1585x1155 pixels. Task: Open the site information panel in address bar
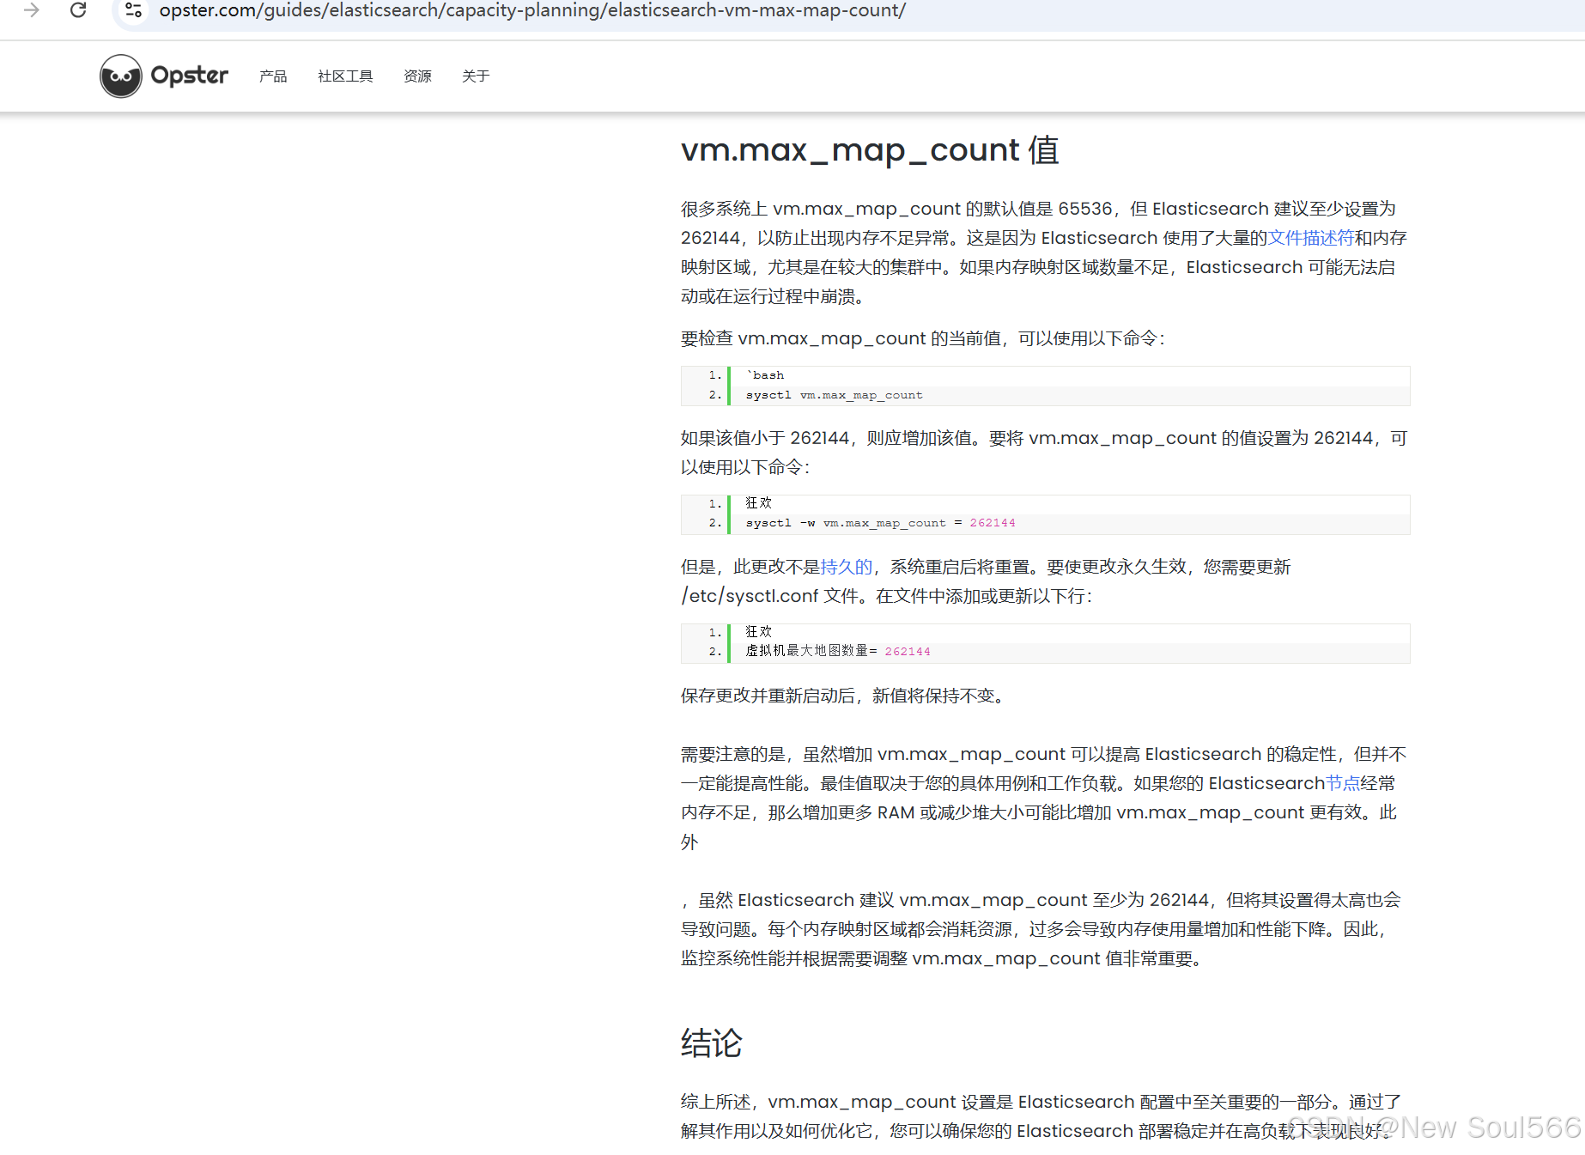point(133,11)
